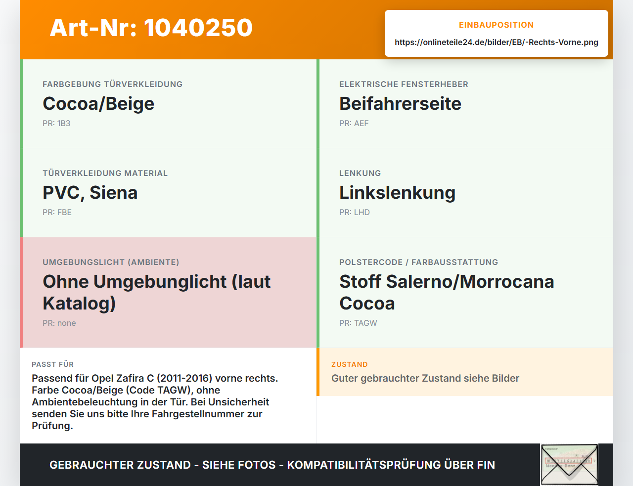Click the FARBGEBUNG TÜRVERKLEIDUNG label
This screenshot has width=633, height=486.
pyautogui.click(x=113, y=84)
